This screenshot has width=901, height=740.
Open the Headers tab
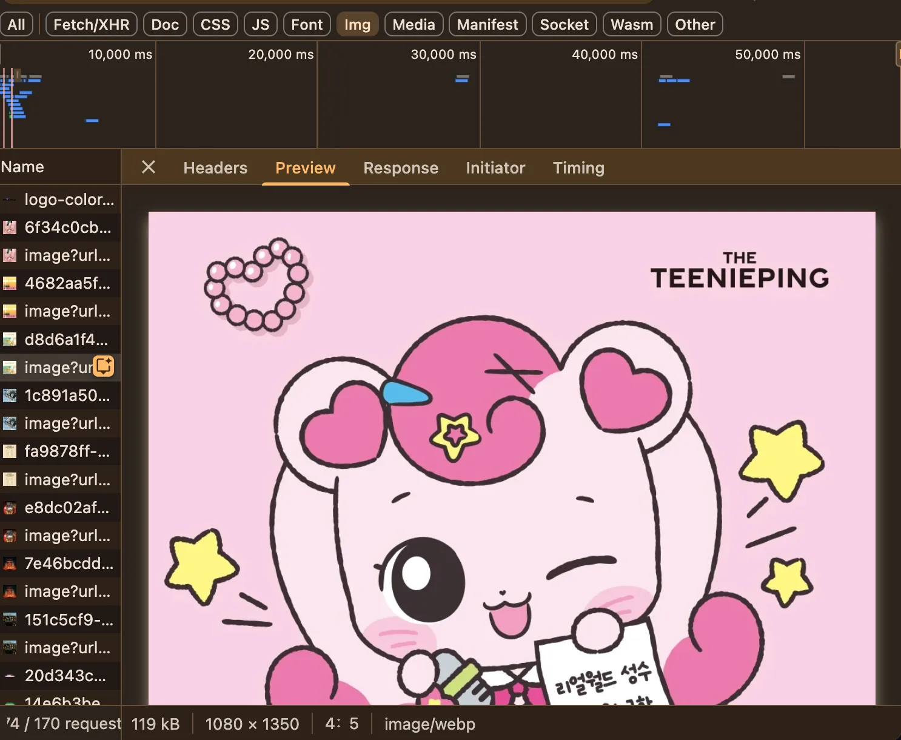tap(215, 167)
